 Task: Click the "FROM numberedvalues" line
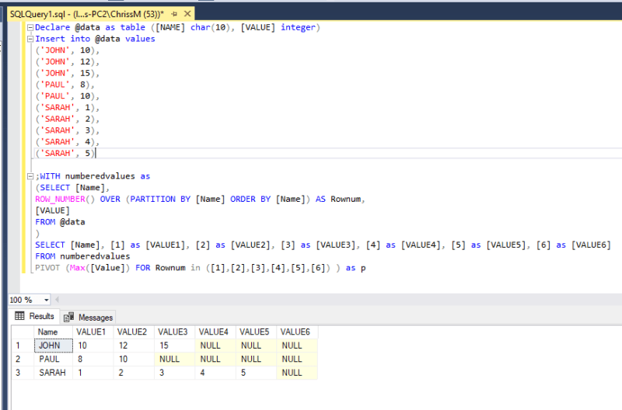coord(82,257)
